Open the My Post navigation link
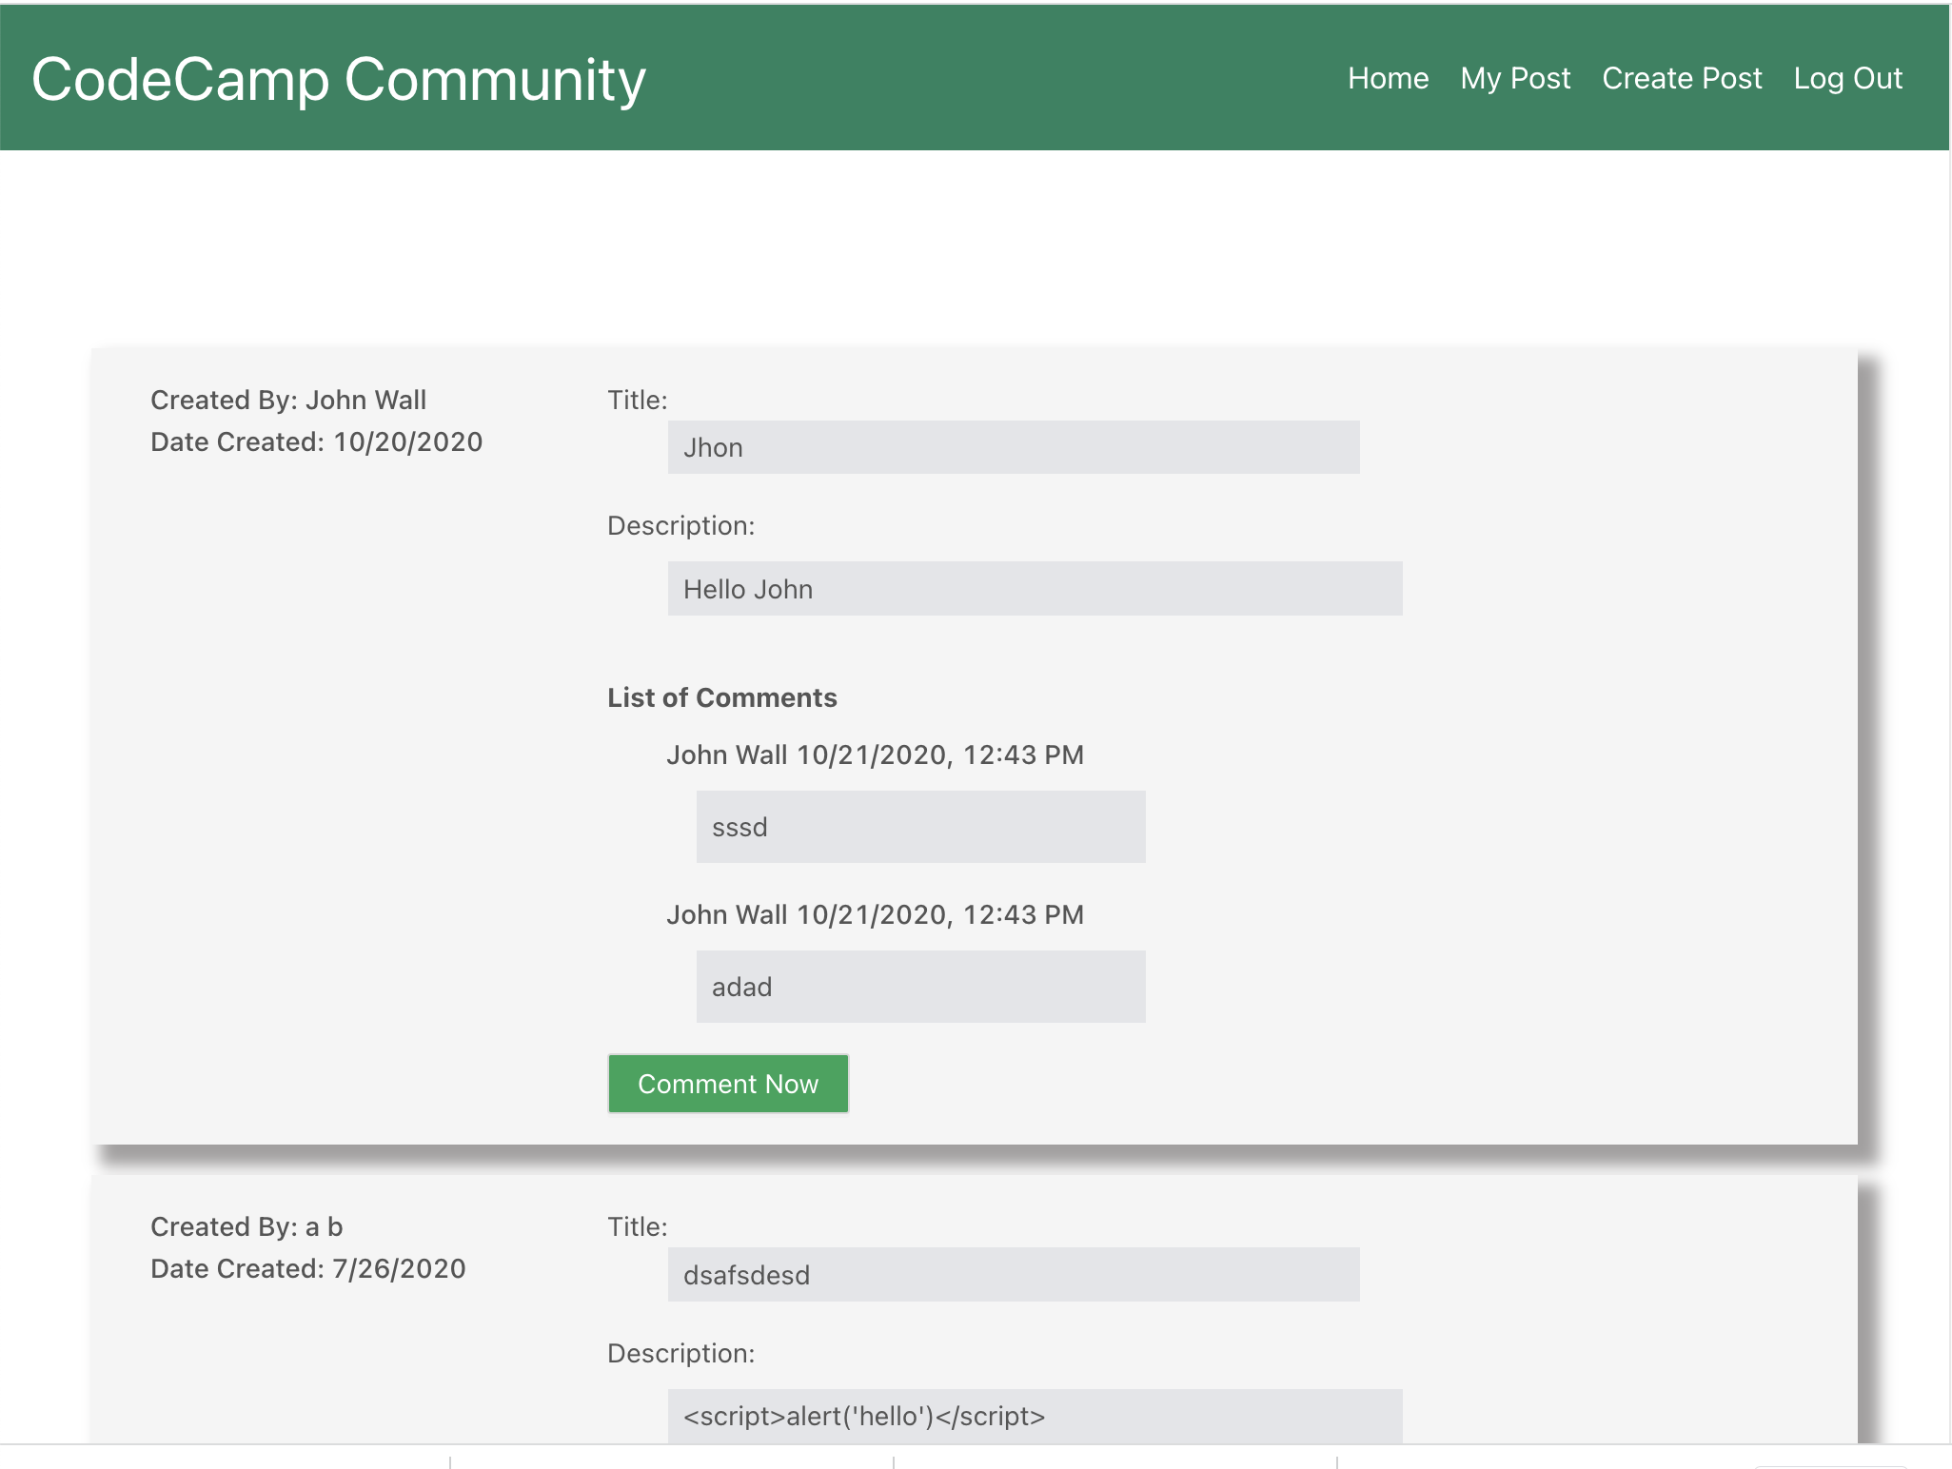Viewport: 1952px width, 1469px height. [x=1515, y=78]
